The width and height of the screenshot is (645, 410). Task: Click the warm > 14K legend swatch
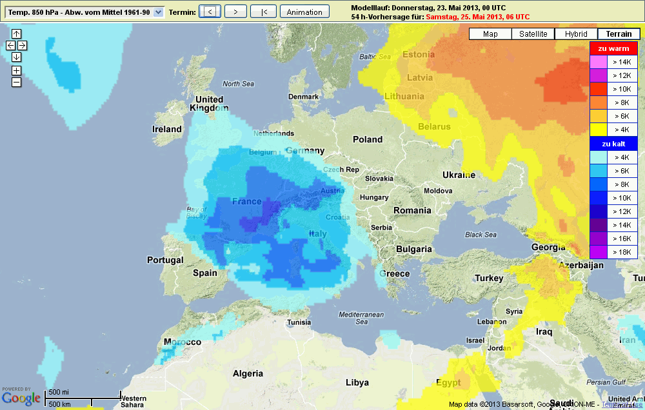[x=598, y=62]
